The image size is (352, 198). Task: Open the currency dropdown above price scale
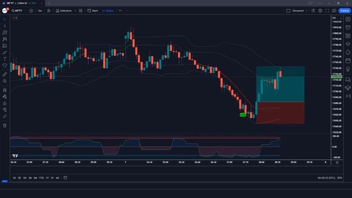[337, 18]
